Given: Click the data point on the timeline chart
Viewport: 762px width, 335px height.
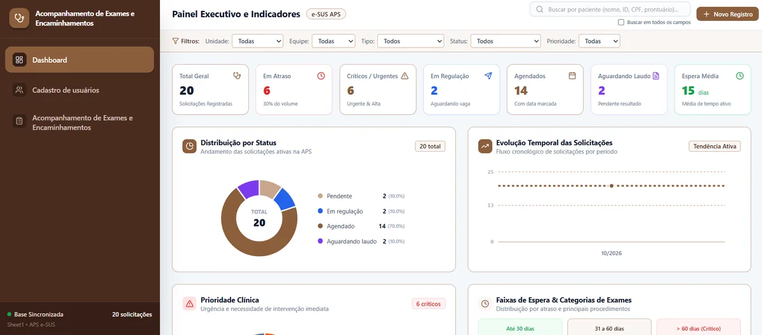Looking at the screenshot, I should 612,186.
